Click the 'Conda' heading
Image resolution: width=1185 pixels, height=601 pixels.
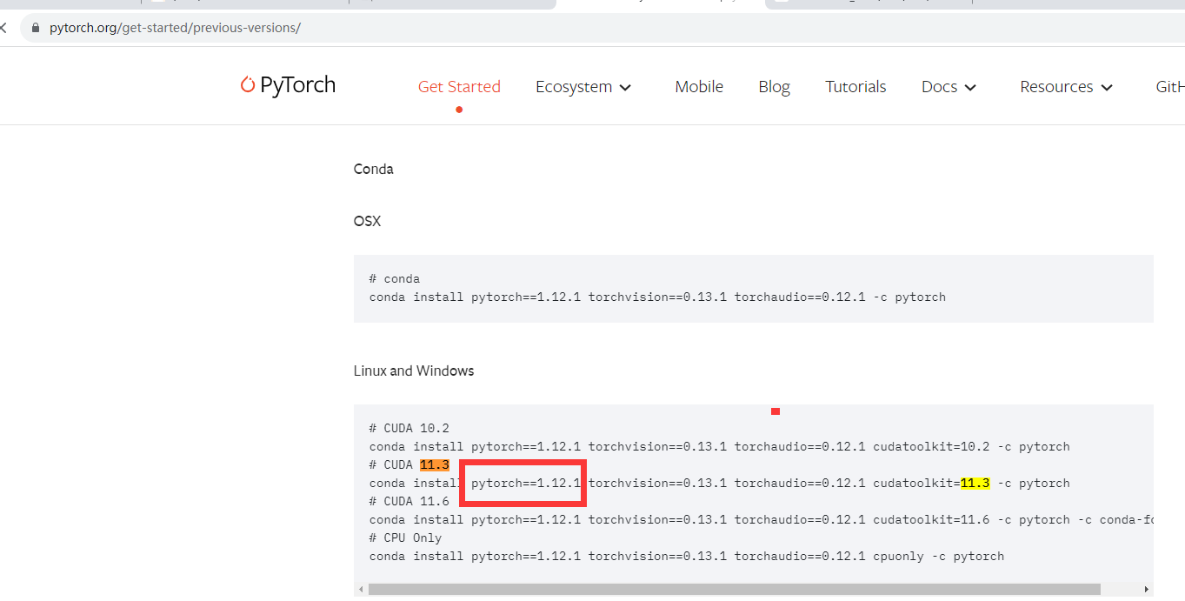tap(374, 169)
